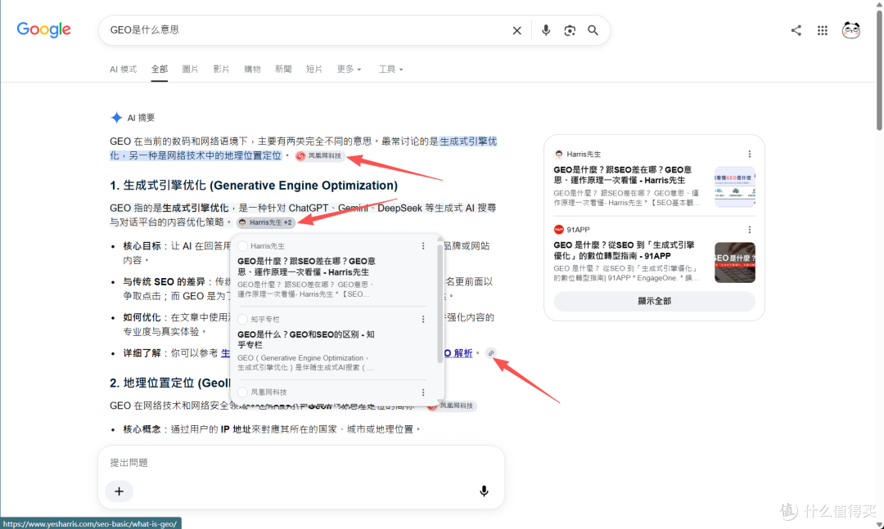884x529 pixels.
Task: Open the Google apps grid
Action: 823,30
